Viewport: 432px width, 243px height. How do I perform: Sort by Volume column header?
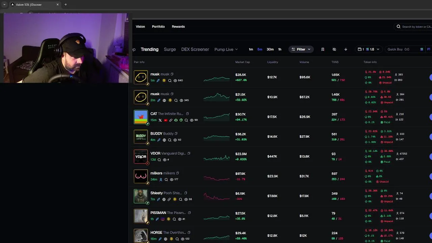(x=304, y=62)
